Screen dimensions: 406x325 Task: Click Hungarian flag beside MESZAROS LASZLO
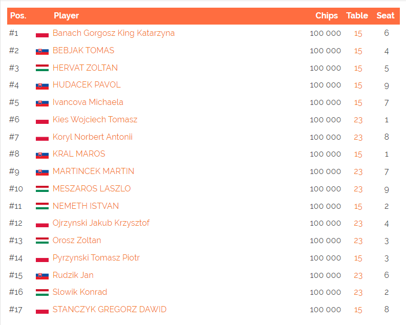coord(42,189)
